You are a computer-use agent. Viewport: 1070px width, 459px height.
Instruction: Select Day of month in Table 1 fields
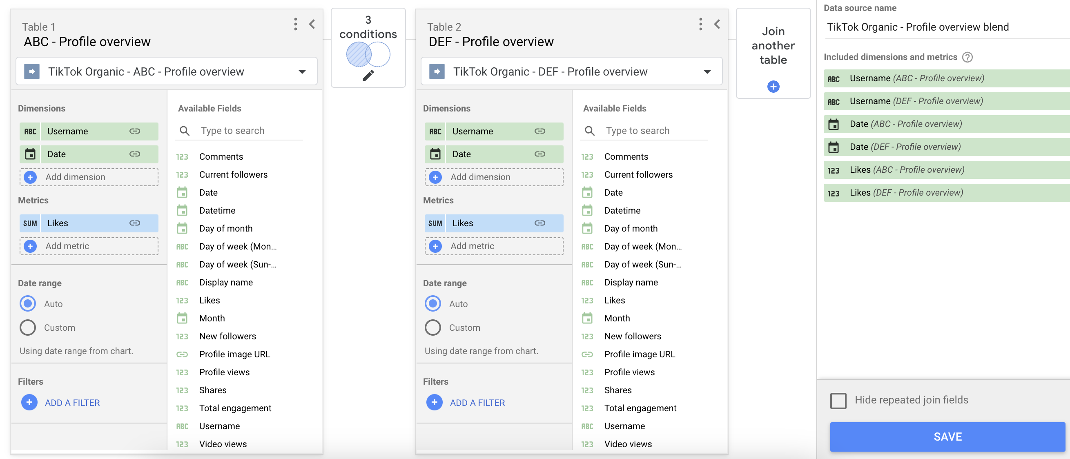(225, 228)
